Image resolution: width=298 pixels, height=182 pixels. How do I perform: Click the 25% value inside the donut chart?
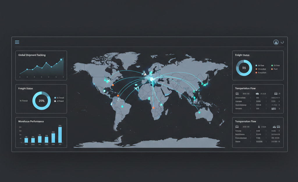coord(42,101)
